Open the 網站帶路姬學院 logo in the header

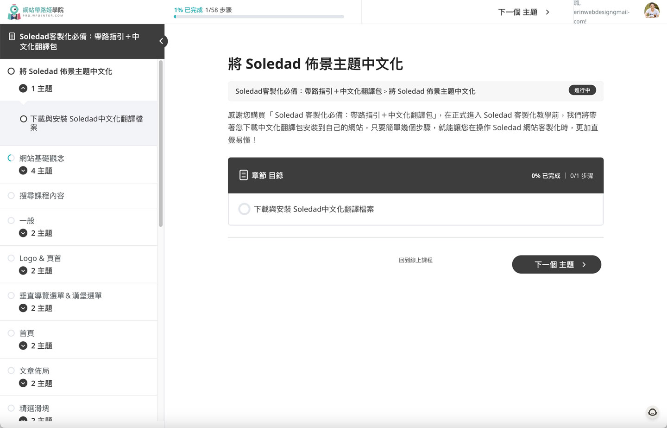pos(36,12)
